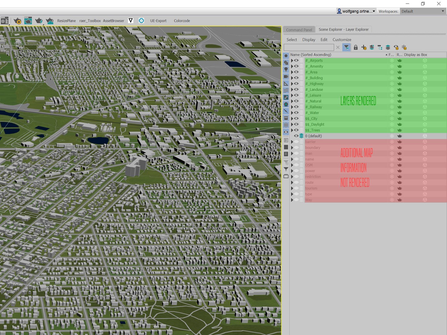This screenshot has width=447, height=335.
Task: Clear the layer search field X button
Action: pyautogui.click(x=338, y=47)
